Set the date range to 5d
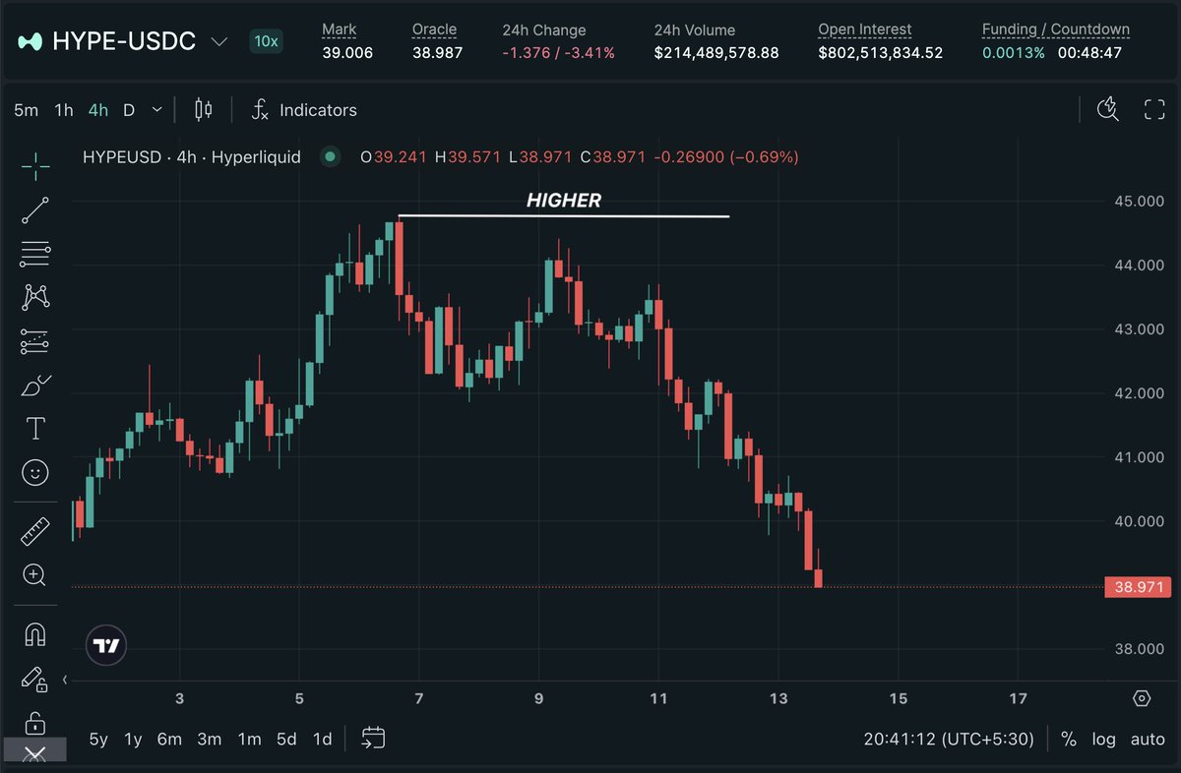The image size is (1181, 773). coord(286,739)
